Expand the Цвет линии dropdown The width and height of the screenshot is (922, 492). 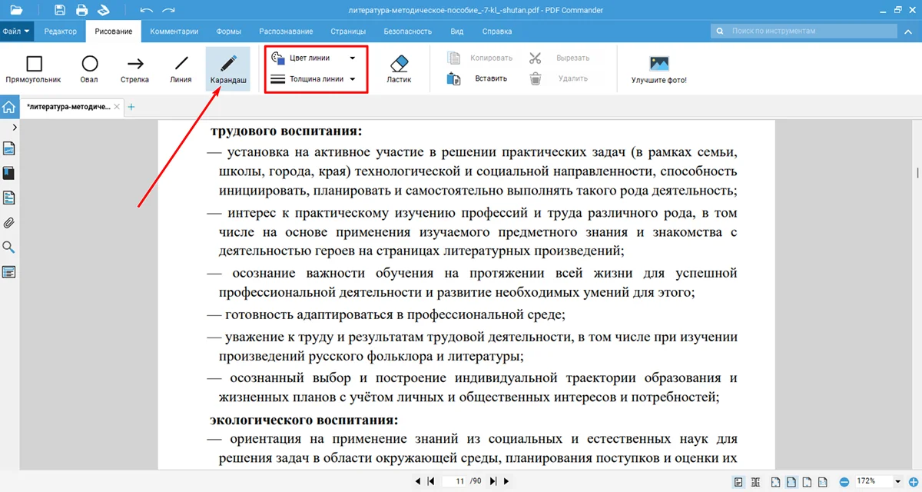pyautogui.click(x=315, y=58)
